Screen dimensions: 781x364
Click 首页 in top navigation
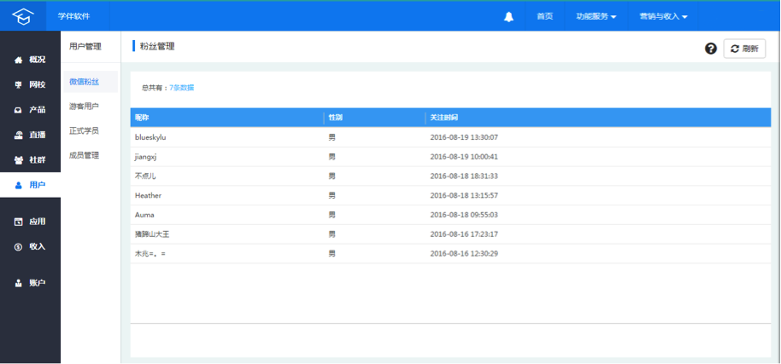pos(544,16)
